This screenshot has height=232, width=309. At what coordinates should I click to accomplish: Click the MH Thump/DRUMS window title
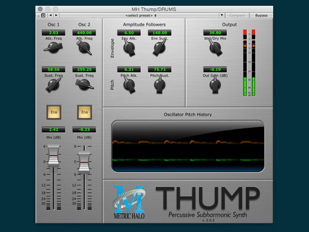point(154,9)
